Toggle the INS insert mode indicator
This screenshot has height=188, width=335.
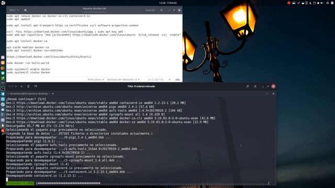coord(177,80)
